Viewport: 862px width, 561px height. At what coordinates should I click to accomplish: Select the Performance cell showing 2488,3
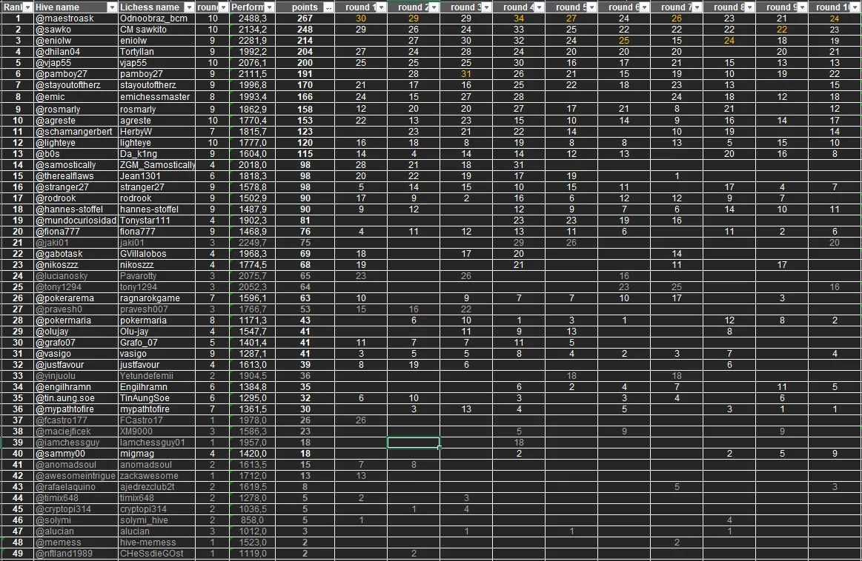coord(252,19)
